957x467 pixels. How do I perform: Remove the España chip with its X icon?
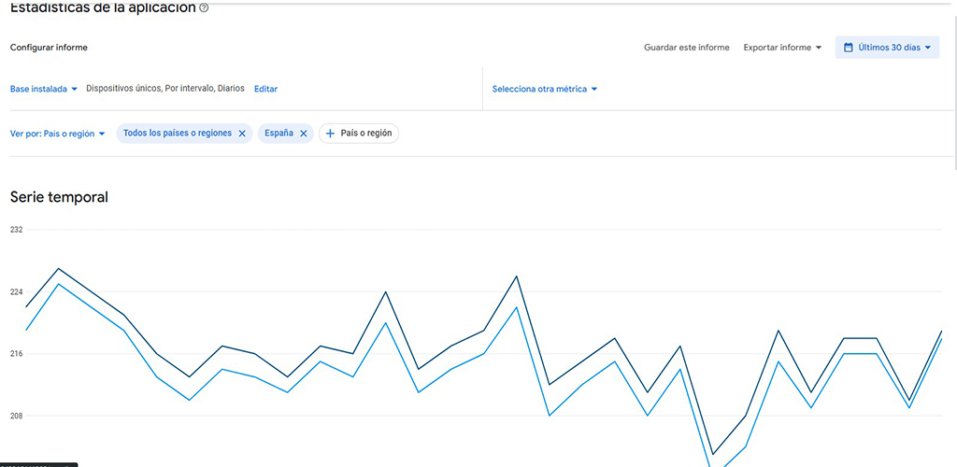point(304,134)
